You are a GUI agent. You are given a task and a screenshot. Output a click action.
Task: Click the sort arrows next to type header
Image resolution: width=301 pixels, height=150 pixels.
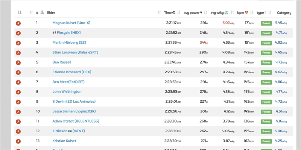(x=270, y=12)
